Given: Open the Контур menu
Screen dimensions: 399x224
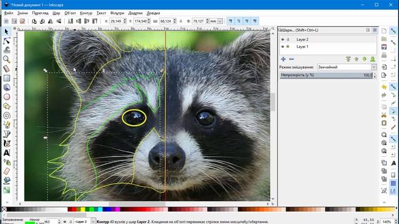Looking at the screenshot, I should [86, 13].
